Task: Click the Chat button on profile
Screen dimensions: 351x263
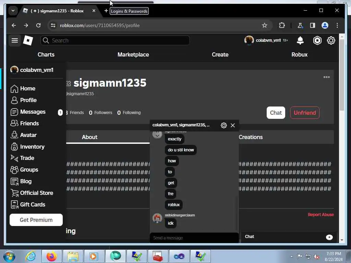Action: 276,113
